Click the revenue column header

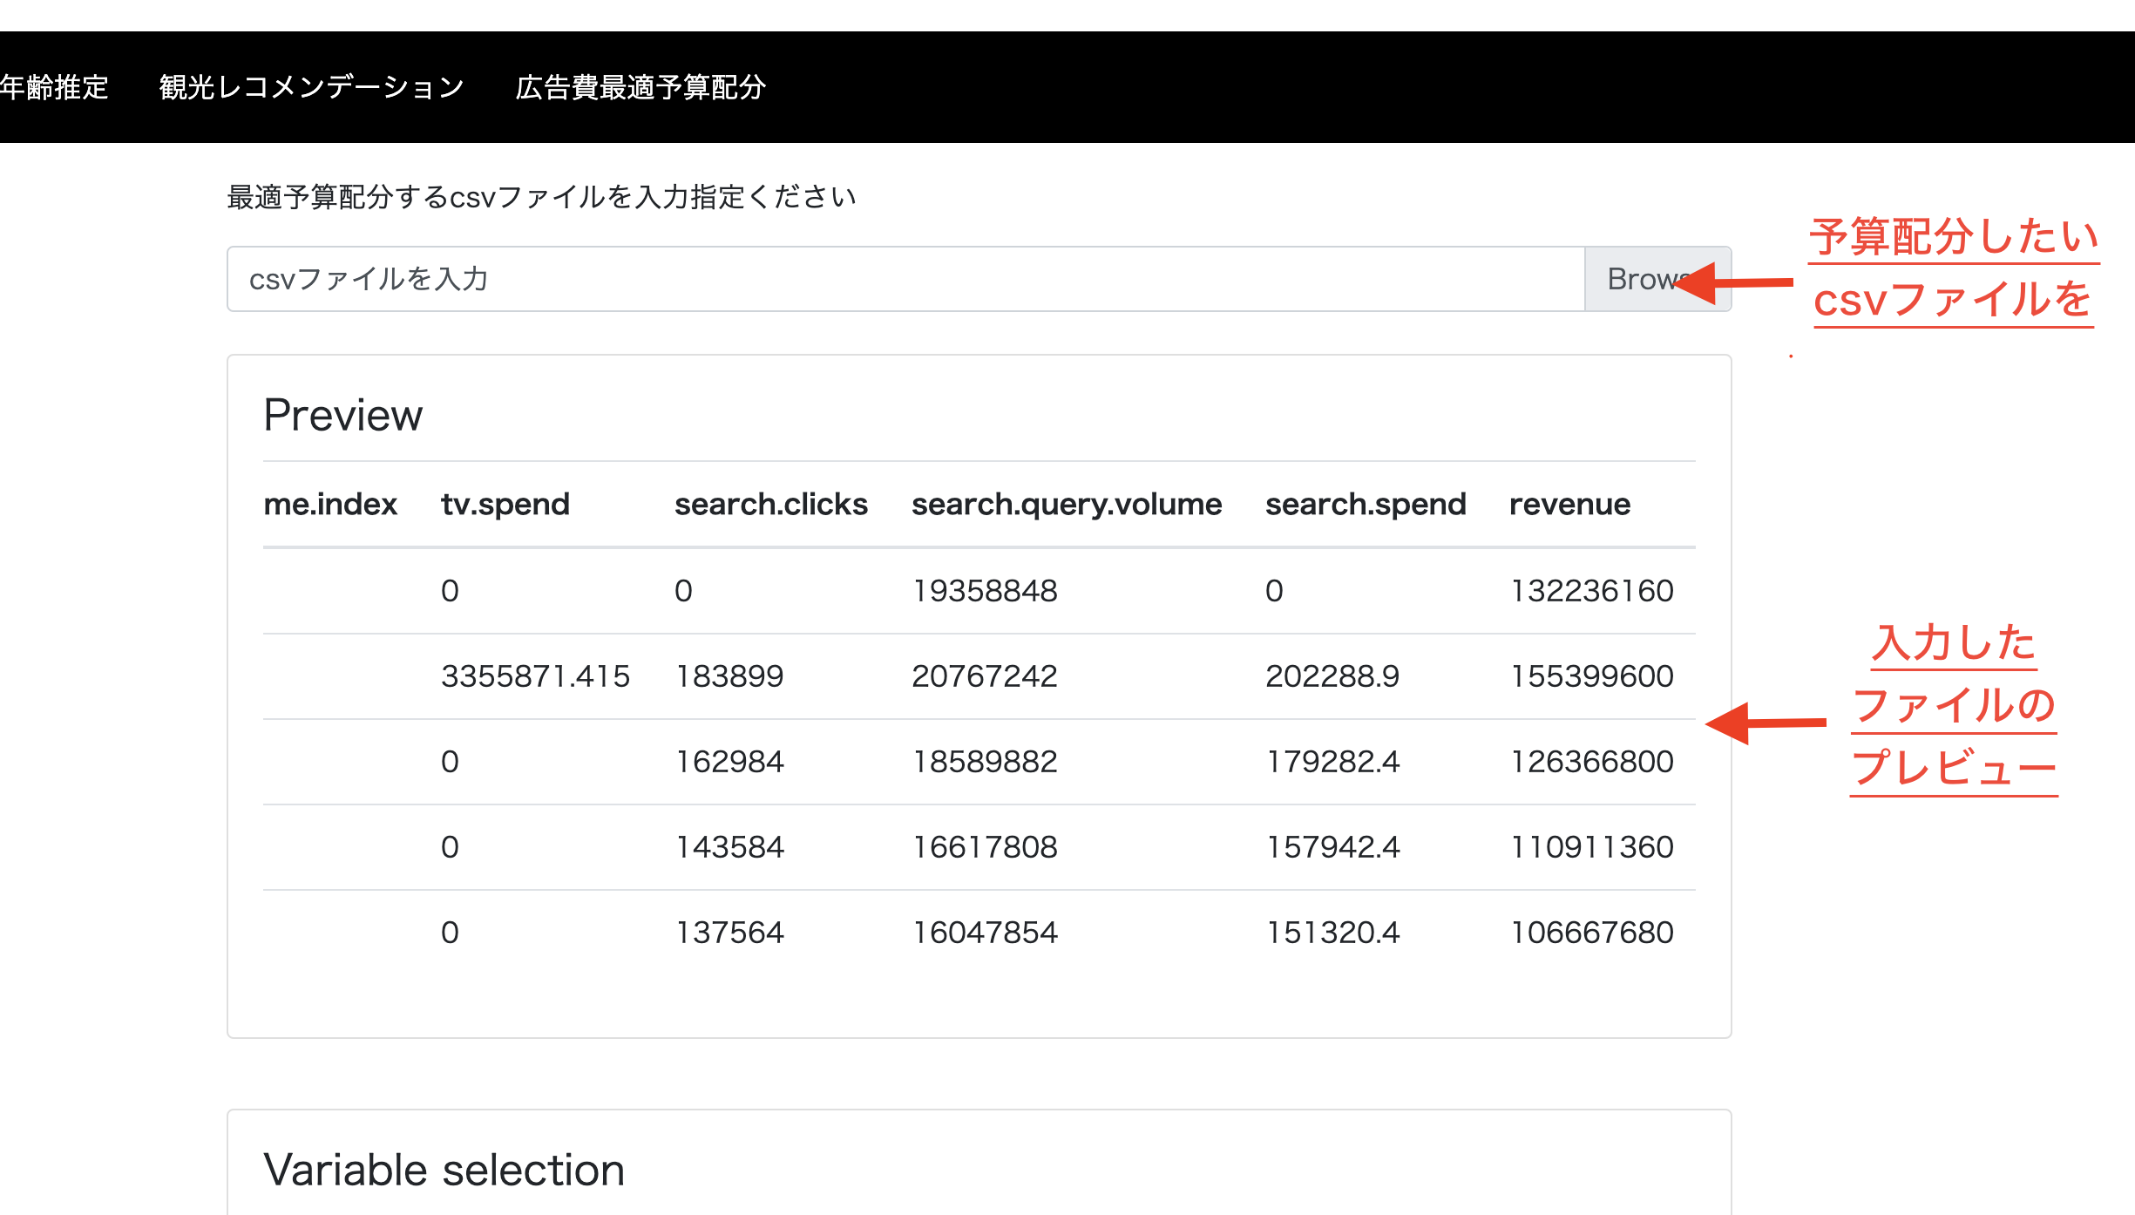1569,504
